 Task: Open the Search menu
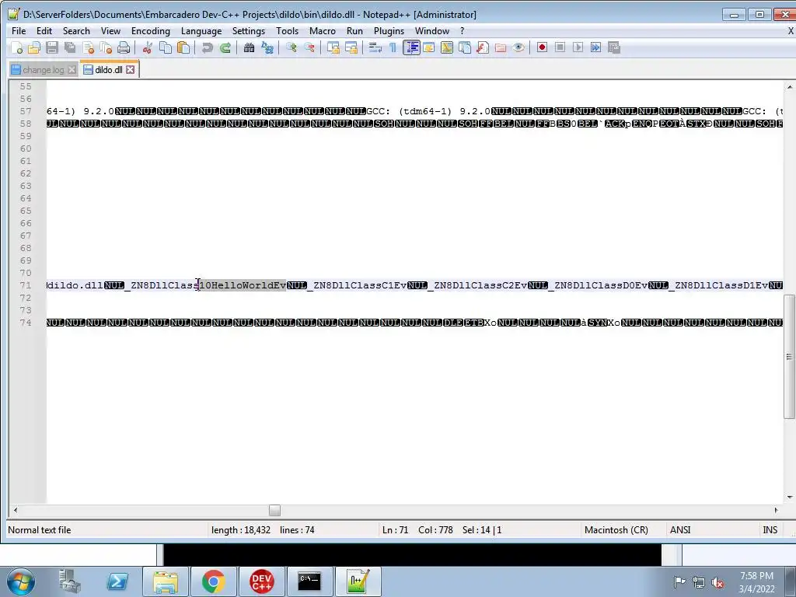pyautogui.click(x=76, y=31)
